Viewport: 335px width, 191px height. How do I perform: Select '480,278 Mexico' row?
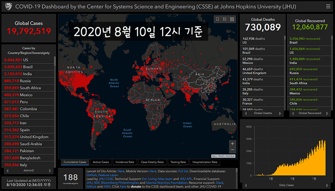[x=28, y=95]
